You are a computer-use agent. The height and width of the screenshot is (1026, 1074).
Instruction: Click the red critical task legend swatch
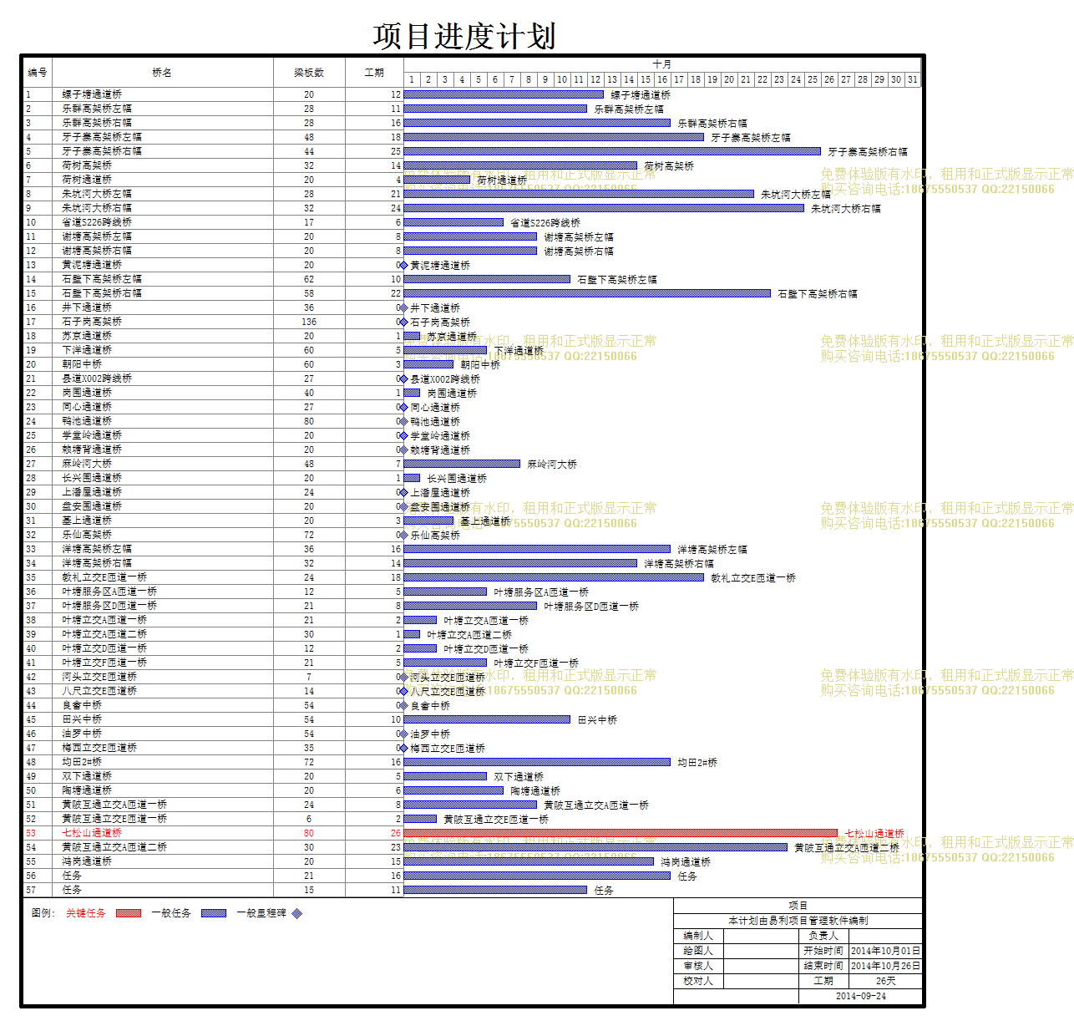click(129, 913)
